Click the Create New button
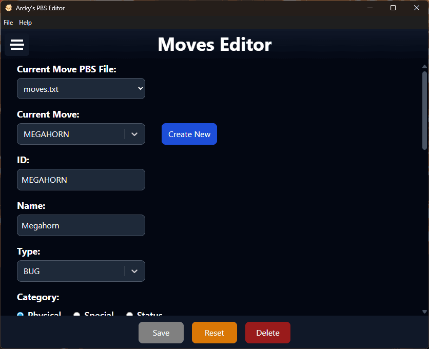The height and width of the screenshot is (349, 429). 189,134
